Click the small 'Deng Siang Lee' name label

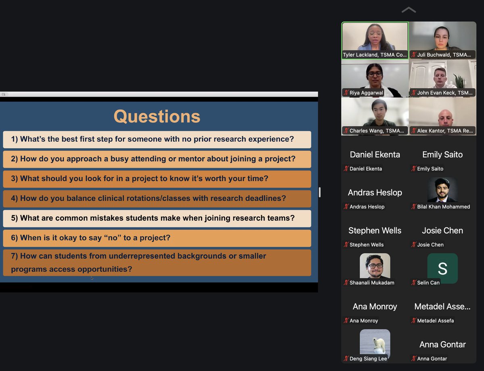click(369, 358)
